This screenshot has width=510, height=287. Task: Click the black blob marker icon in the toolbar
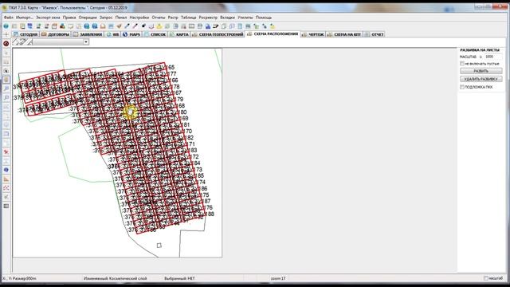pos(143,26)
